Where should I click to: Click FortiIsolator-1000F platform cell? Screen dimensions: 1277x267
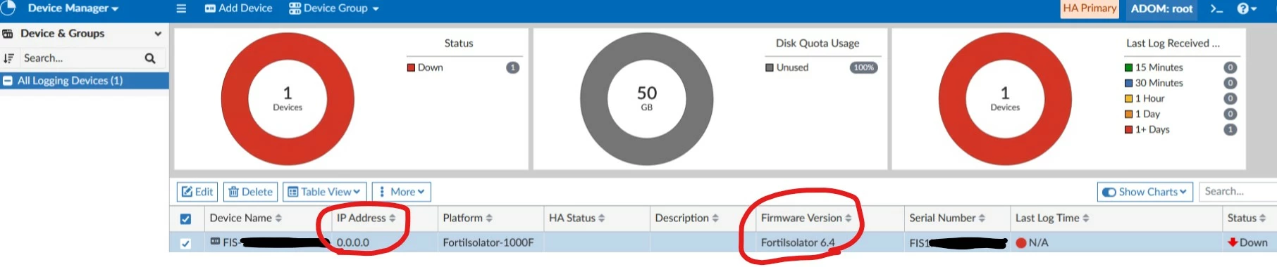pyautogui.click(x=488, y=242)
